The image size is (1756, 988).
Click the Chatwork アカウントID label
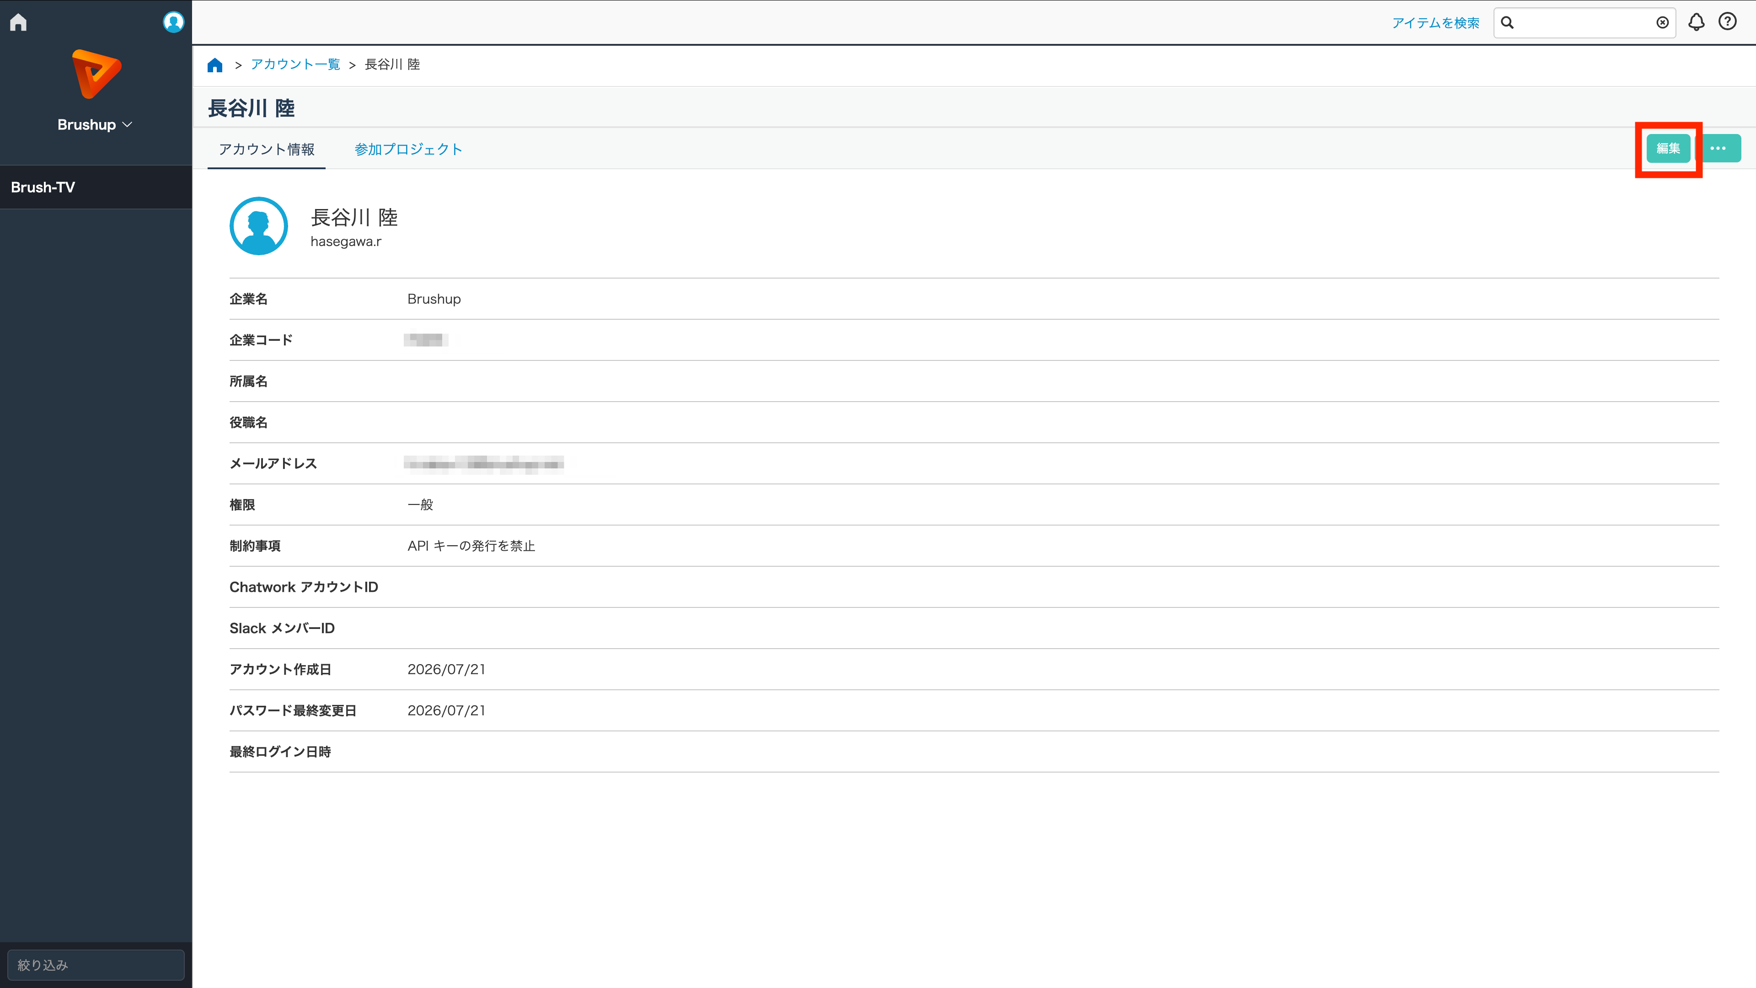pos(303,587)
